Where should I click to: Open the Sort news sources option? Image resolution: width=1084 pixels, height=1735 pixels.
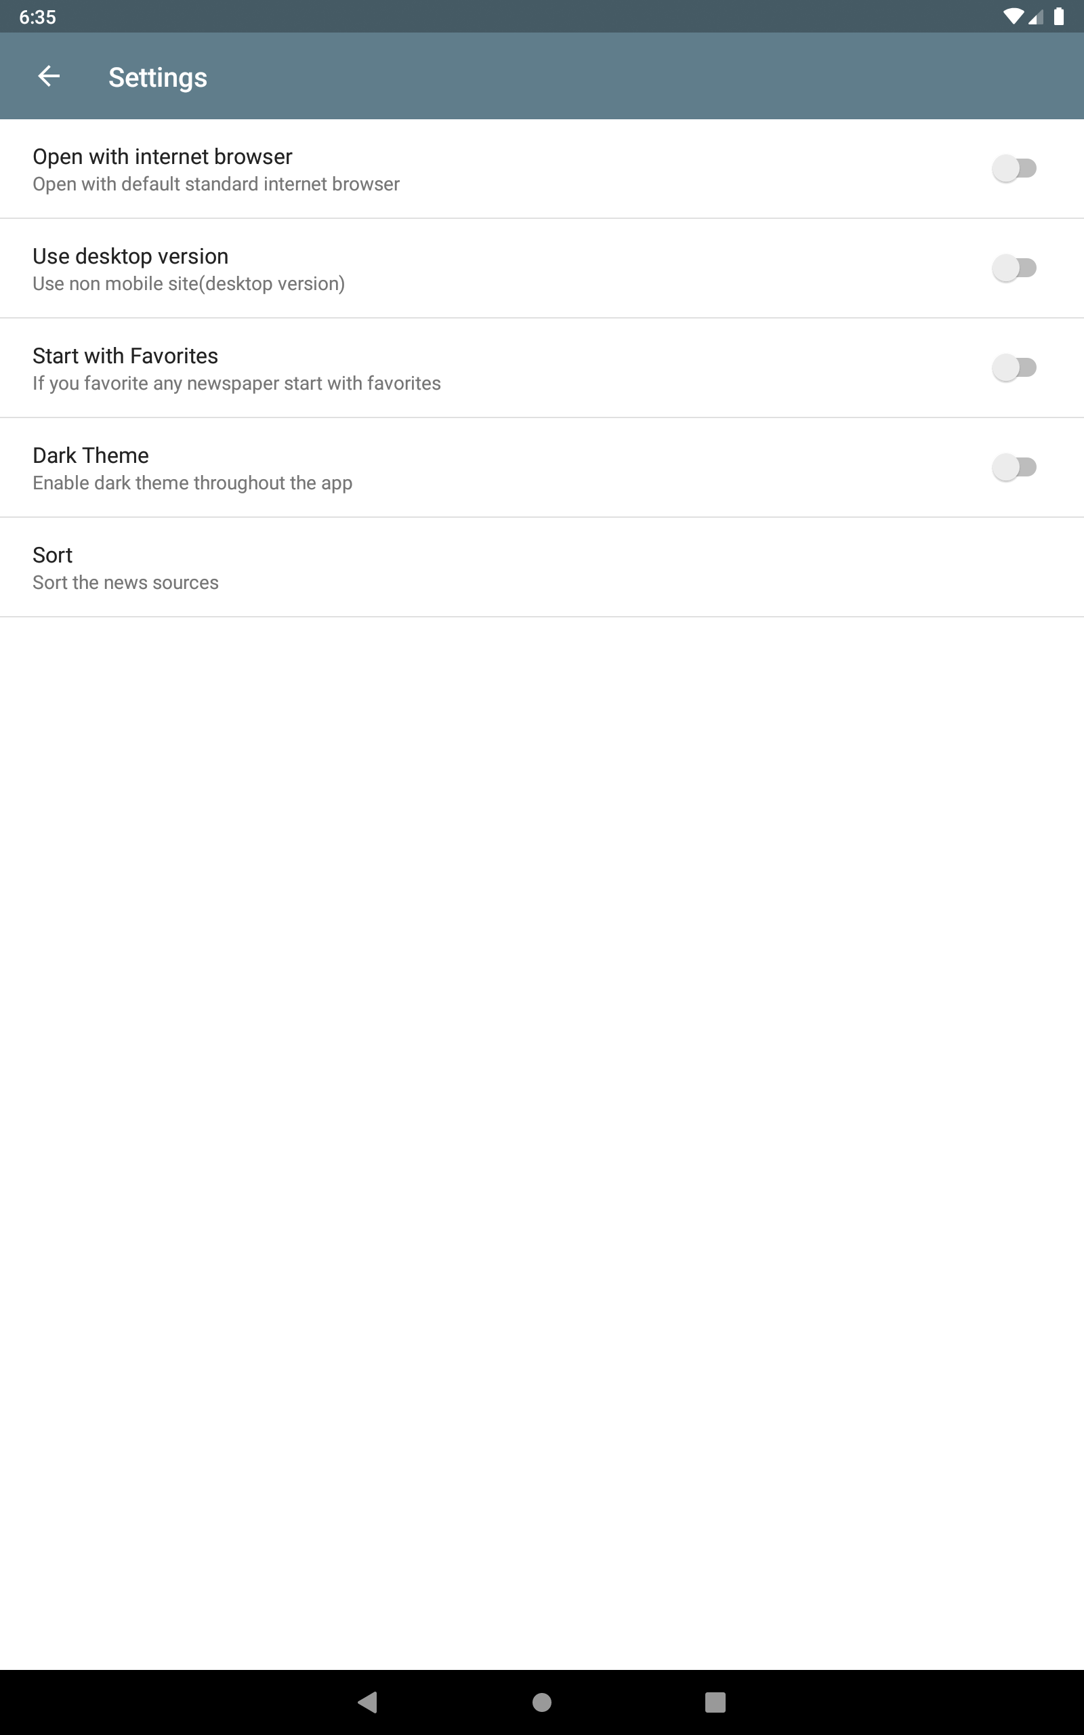click(x=53, y=555)
